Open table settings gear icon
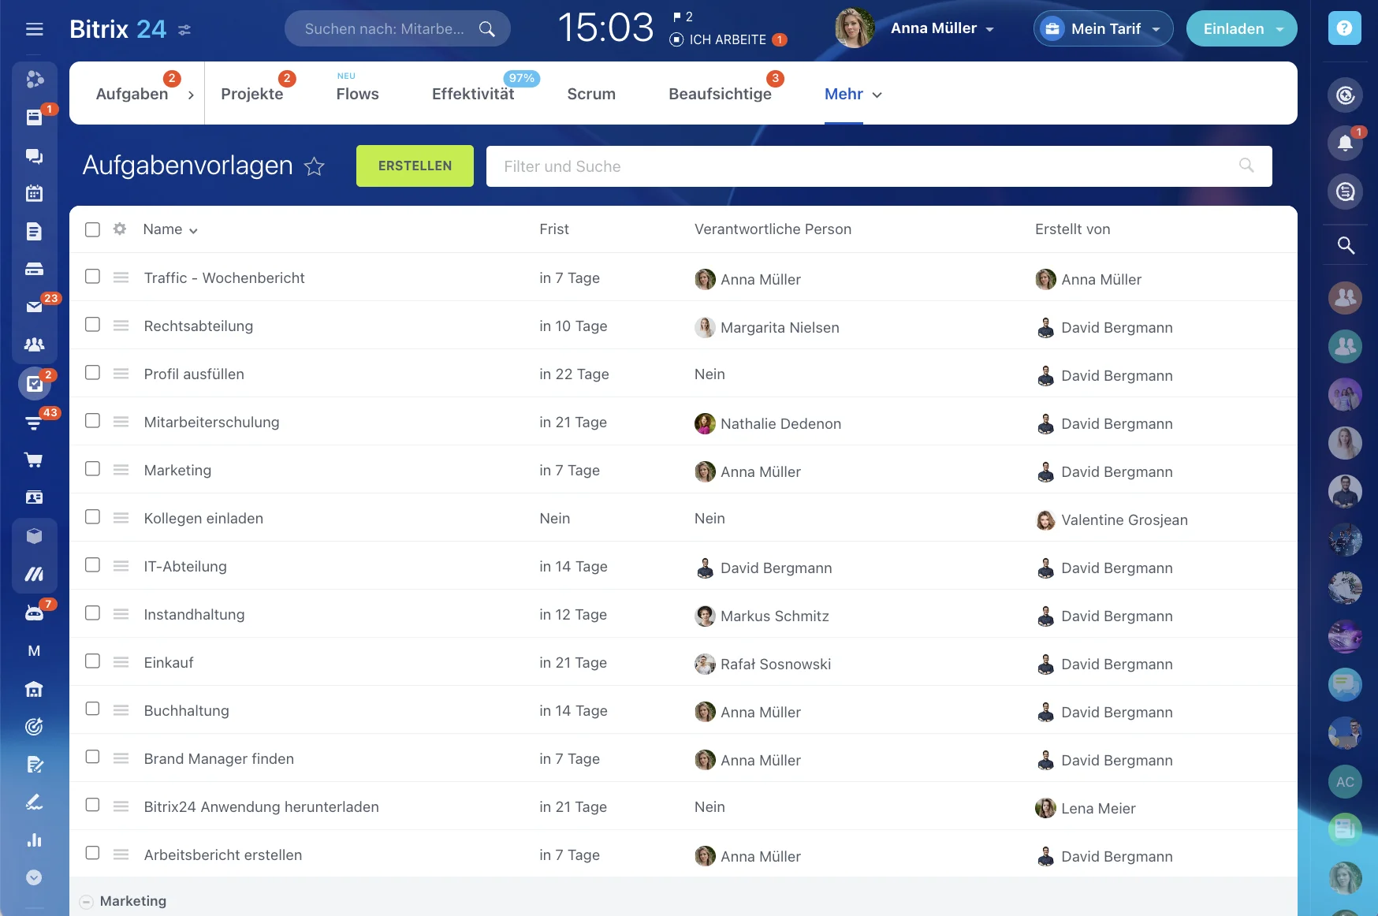 [120, 229]
